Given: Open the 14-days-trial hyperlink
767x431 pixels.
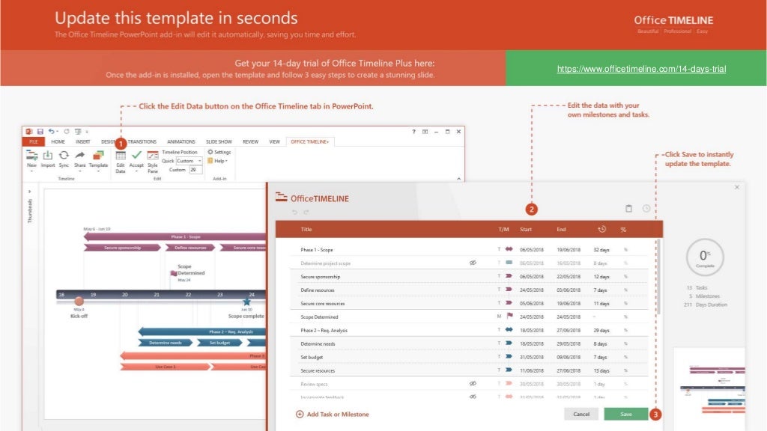Looking at the screenshot, I should [641, 69].
